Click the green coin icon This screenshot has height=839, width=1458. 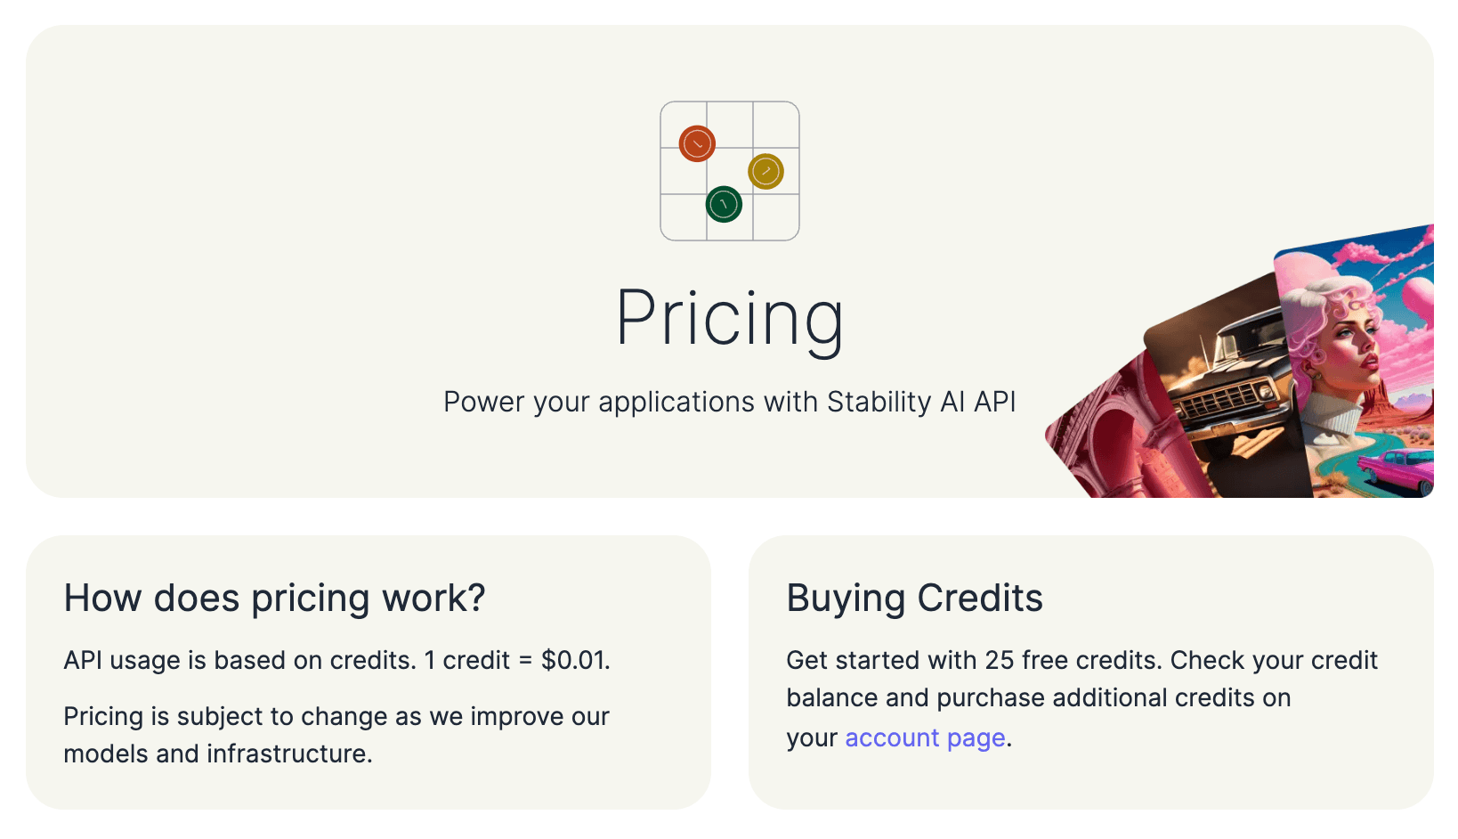point(724,204)
